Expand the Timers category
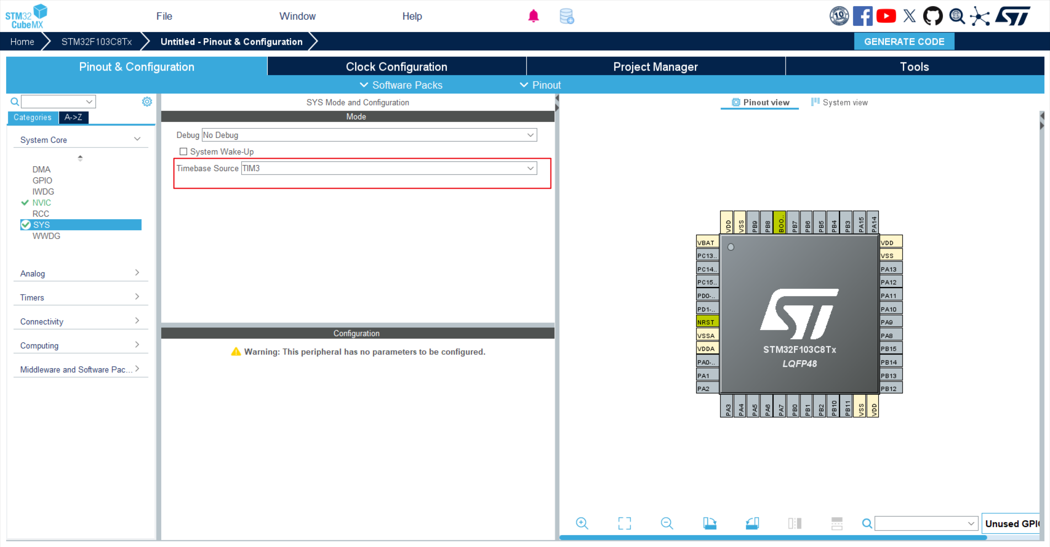1050x547 pixels. coord(80,297)
